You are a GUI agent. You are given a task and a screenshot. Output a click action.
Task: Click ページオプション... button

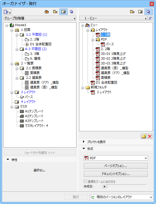coord(116,166)
